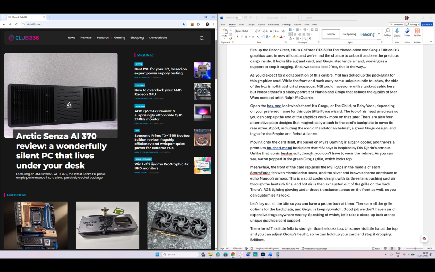The height and width of the screenshot is (272, 435).
Task: Open the Change Case Aa dropdown
Action: pyautogui.click(x=277, y=31)
